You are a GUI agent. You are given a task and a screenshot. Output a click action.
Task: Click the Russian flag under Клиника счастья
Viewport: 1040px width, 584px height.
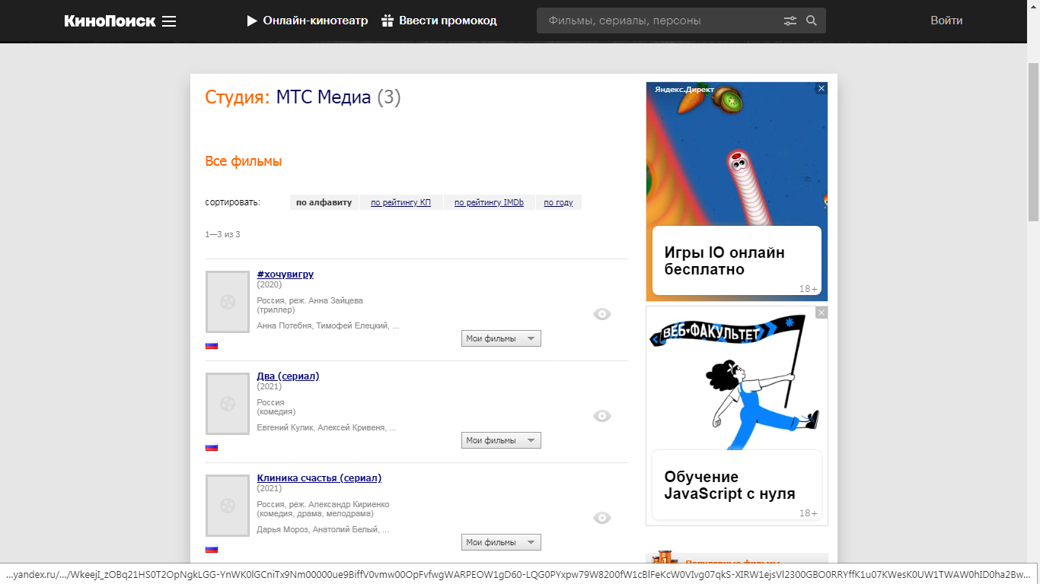pos(212,549)
